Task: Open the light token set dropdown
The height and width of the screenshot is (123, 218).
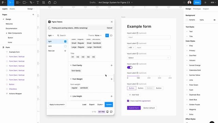Action: coord(51,36)
